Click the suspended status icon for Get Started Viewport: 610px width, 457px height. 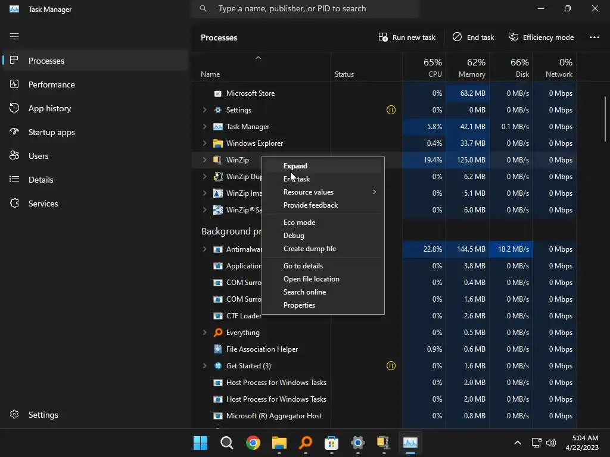(x=391, y=366)
